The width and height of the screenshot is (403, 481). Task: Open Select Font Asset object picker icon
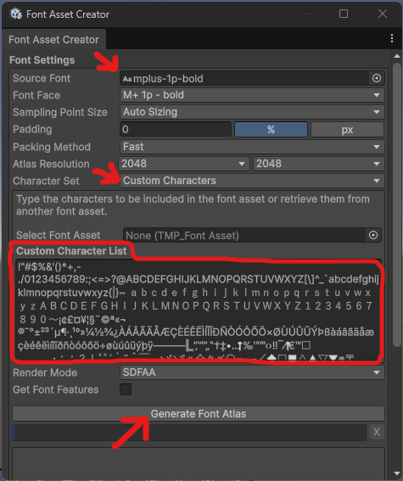pyautogui.click(x=373, y=235)
